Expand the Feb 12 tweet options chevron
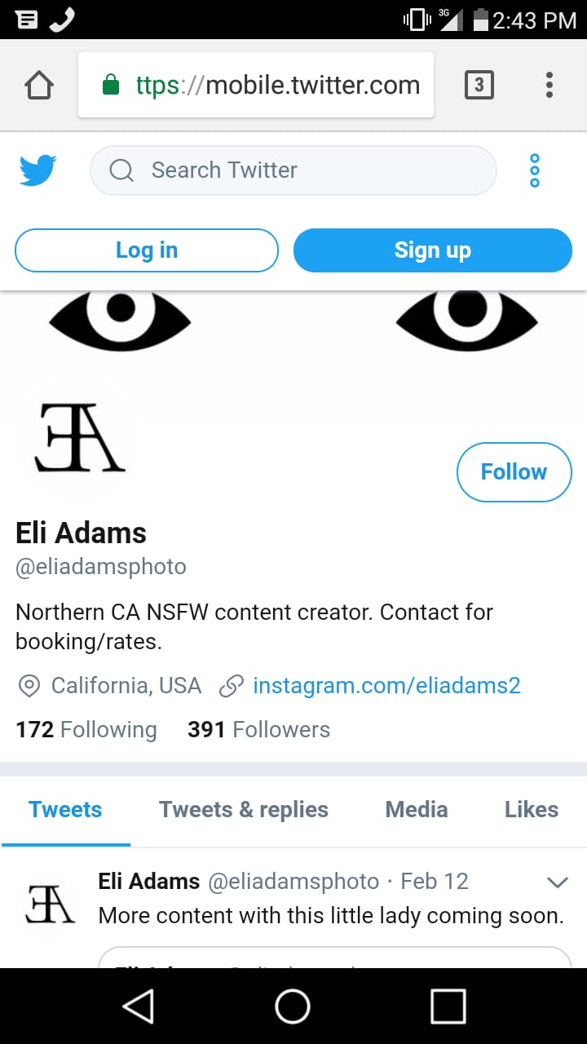Viewport: 587px width, 1044px height. point(557,882)
